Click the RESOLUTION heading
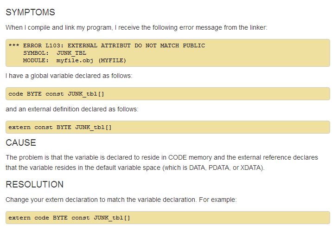 point(34,185)
